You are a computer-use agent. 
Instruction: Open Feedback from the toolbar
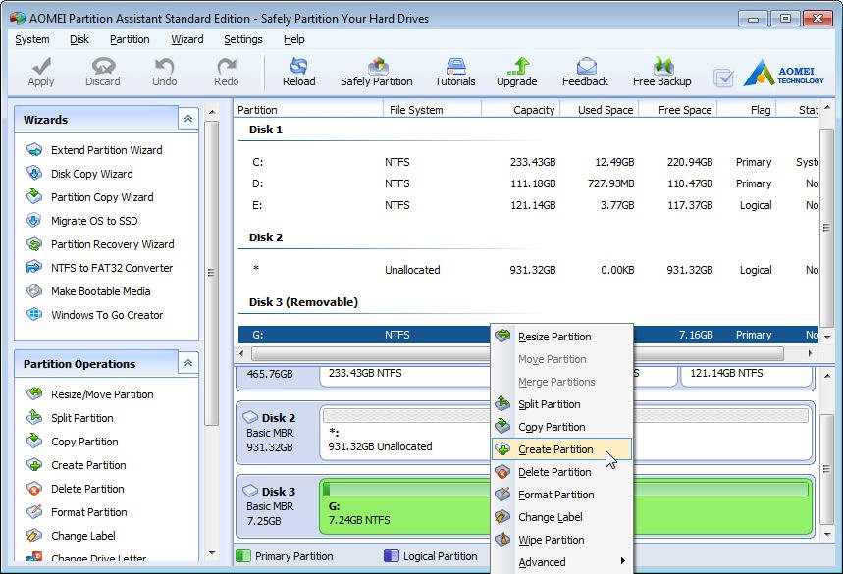pyautogui.click(x=586, y=72)
